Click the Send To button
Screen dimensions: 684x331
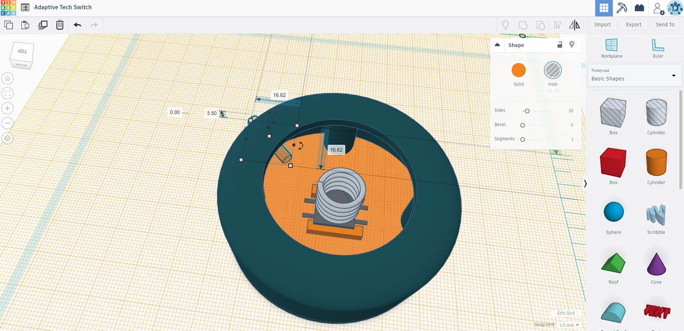[664, 25]
